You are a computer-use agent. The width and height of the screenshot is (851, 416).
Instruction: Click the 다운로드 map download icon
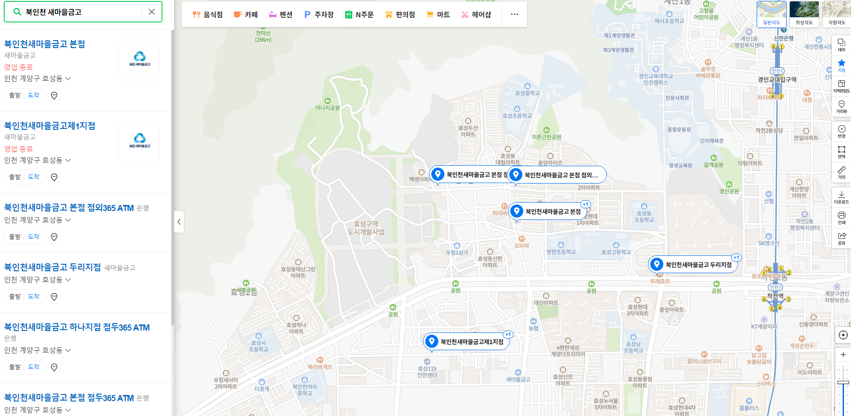coord(841,197)
